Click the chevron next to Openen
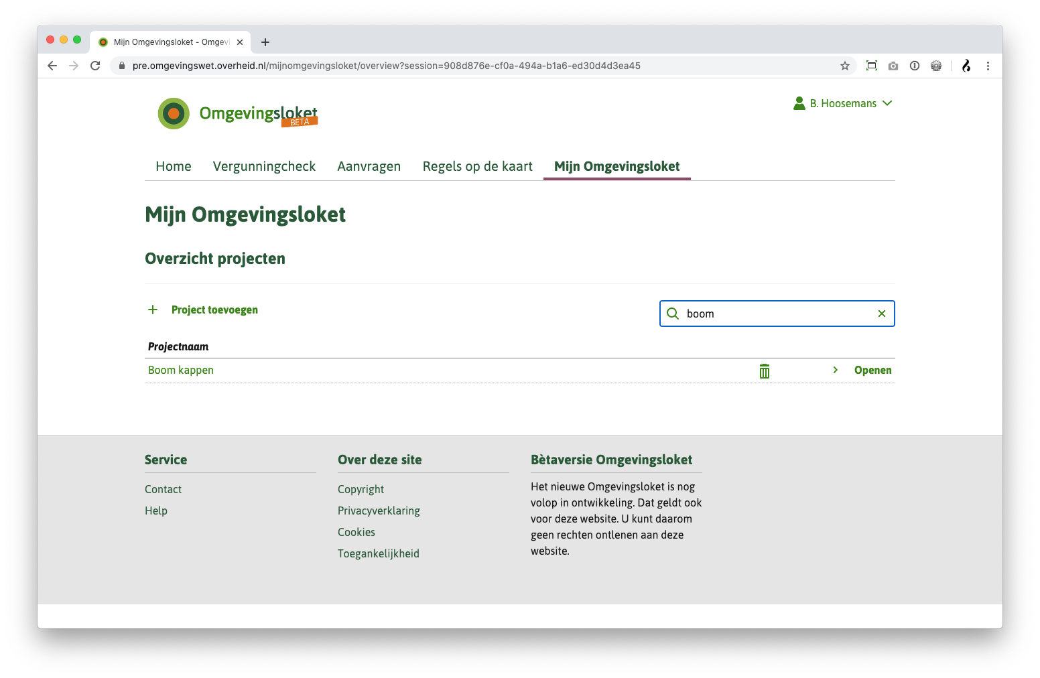Viewport: 1040px width, 678px height. [836, 370]
